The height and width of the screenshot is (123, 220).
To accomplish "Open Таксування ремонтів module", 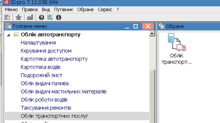I will pyautogui.click(x=46, y=108).
